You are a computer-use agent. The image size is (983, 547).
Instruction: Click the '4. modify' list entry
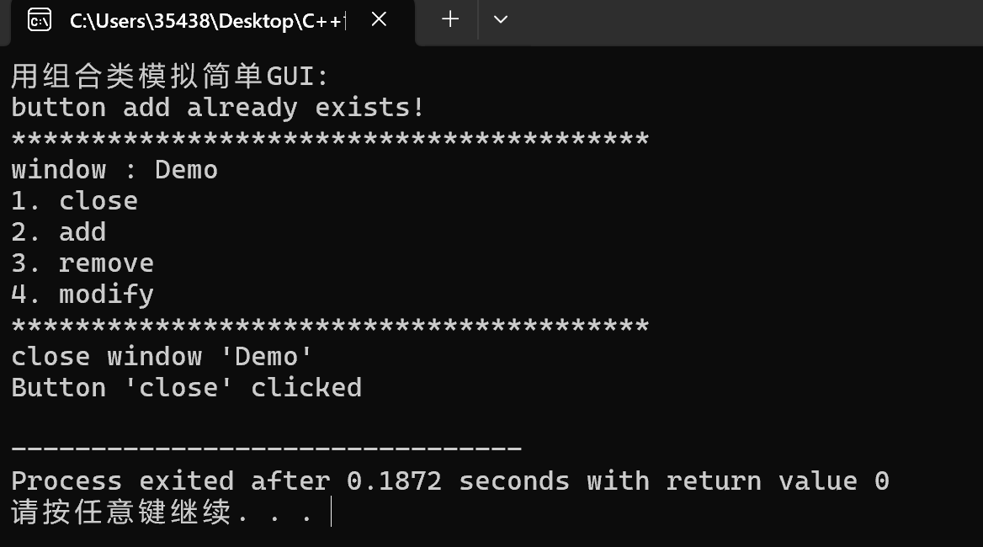[82, 295]
